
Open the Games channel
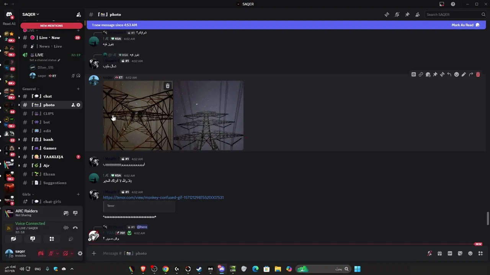[52, 148]
